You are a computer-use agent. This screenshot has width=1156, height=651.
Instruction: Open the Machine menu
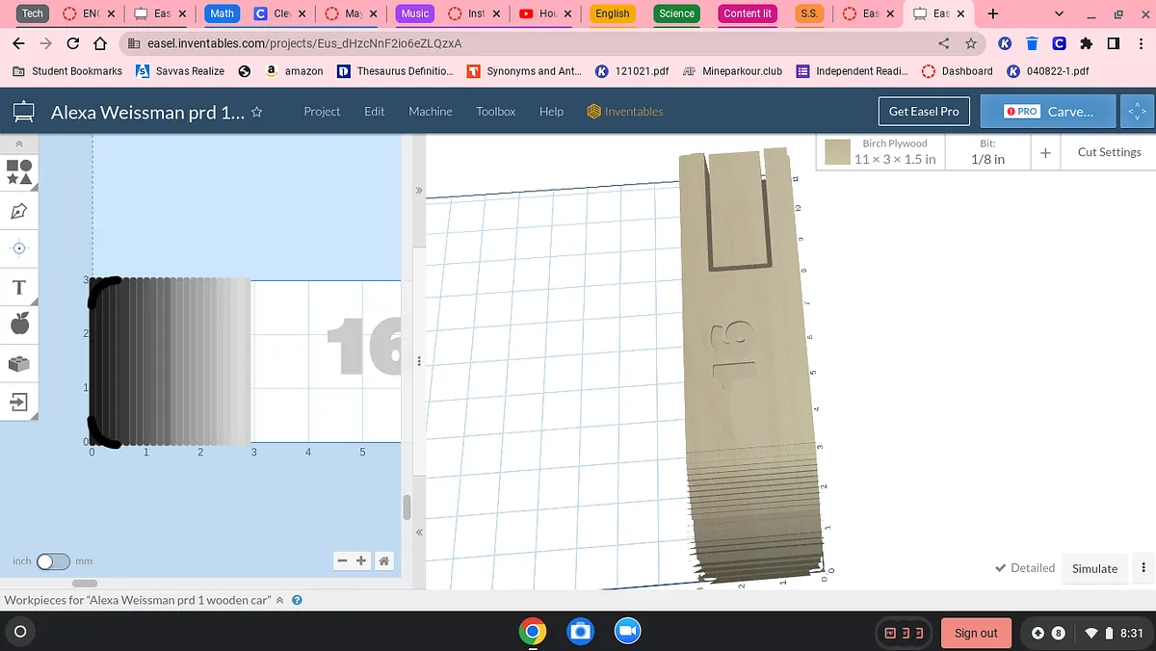point(430,112)
